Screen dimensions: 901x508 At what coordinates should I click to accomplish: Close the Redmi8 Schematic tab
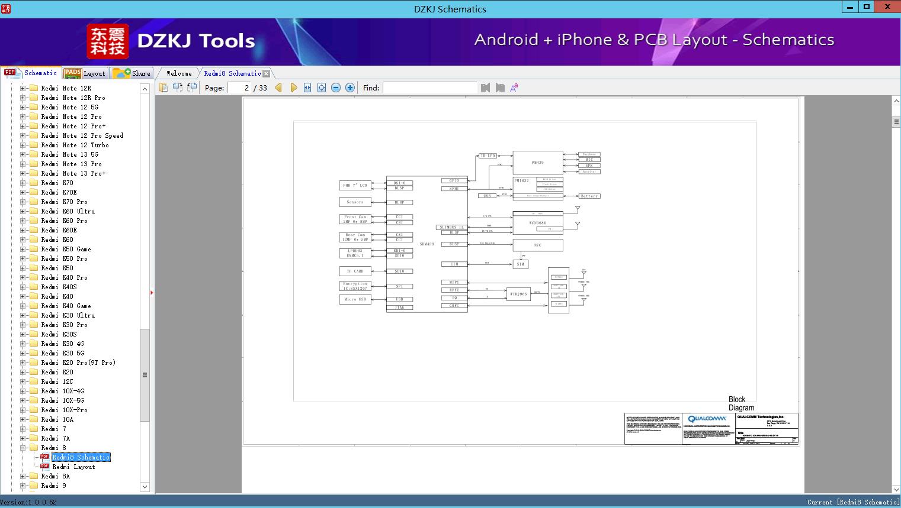point(267,73)
